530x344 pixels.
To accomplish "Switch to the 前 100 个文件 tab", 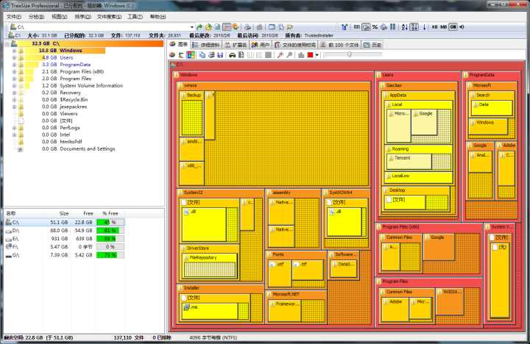I will coord(339,45).
